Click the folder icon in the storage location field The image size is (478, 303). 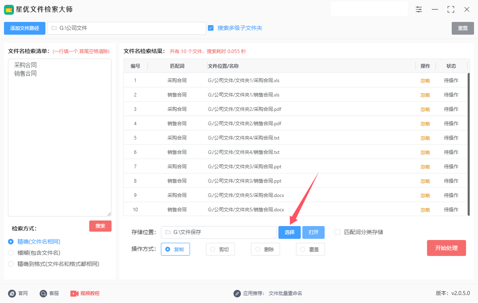[x=168, y=232]
